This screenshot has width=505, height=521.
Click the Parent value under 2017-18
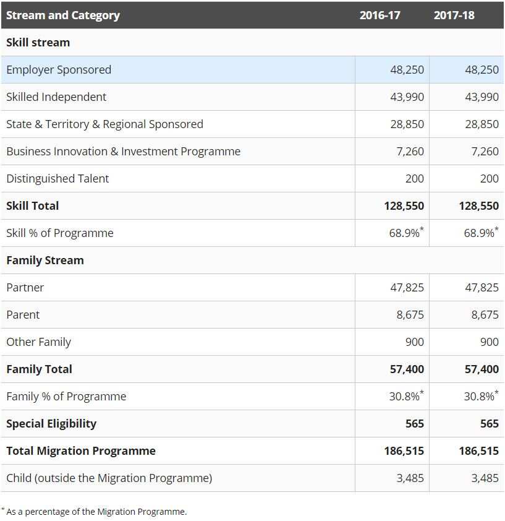coord(485,314)
